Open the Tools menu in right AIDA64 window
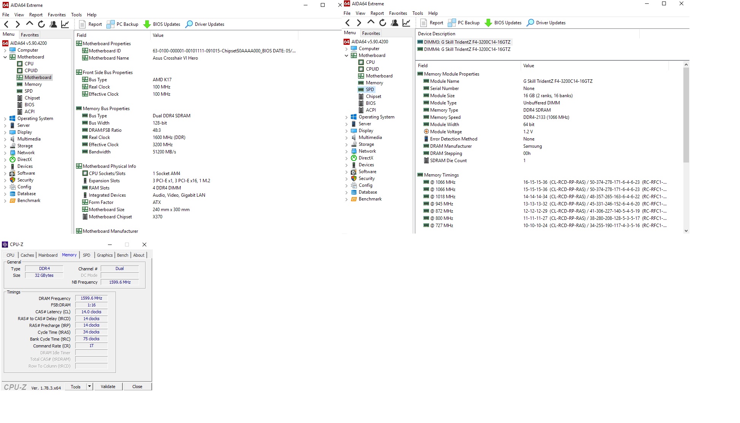 417,13
